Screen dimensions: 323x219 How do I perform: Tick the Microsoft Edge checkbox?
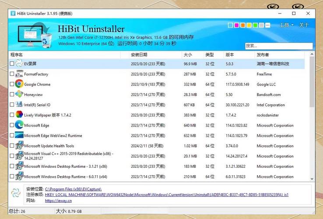click(x=12, y=125)
